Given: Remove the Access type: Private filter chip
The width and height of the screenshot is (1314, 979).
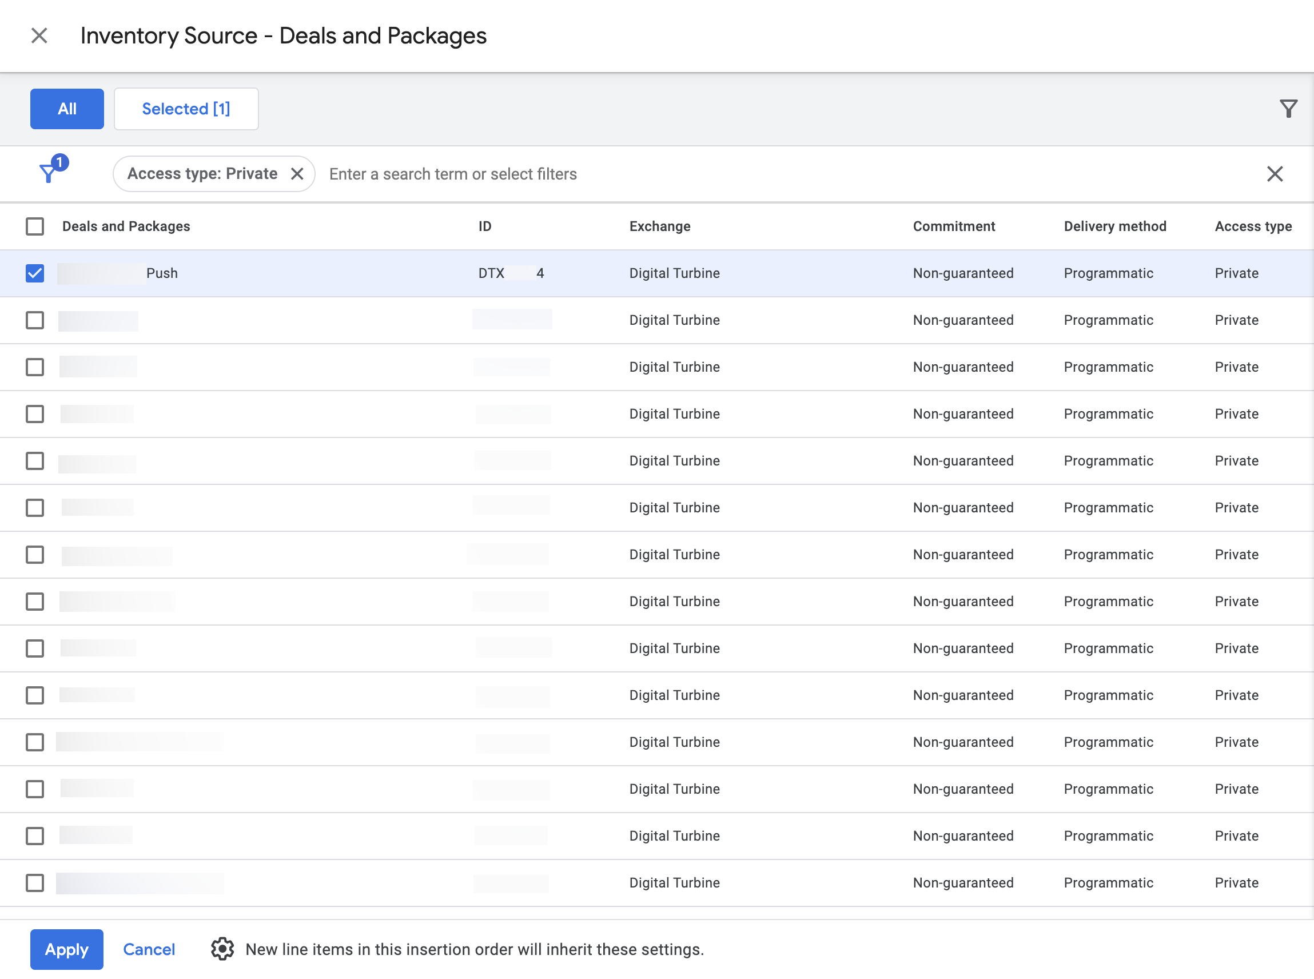Looking at the screenshot, I should (x=297, y=174).
